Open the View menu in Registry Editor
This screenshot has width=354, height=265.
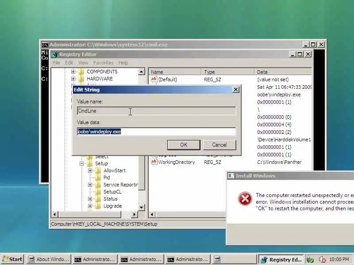coord(83,63)
